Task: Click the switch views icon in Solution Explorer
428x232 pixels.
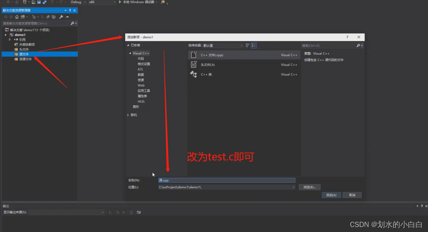Action: 23,17
